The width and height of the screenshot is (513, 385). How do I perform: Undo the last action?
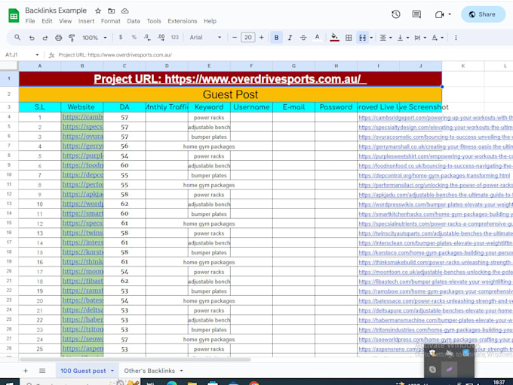click(x=32, y=38)
